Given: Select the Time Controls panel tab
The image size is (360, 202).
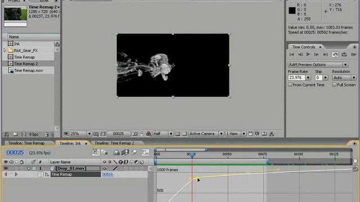Looking at the screenshot, I should tap(304, 47).
